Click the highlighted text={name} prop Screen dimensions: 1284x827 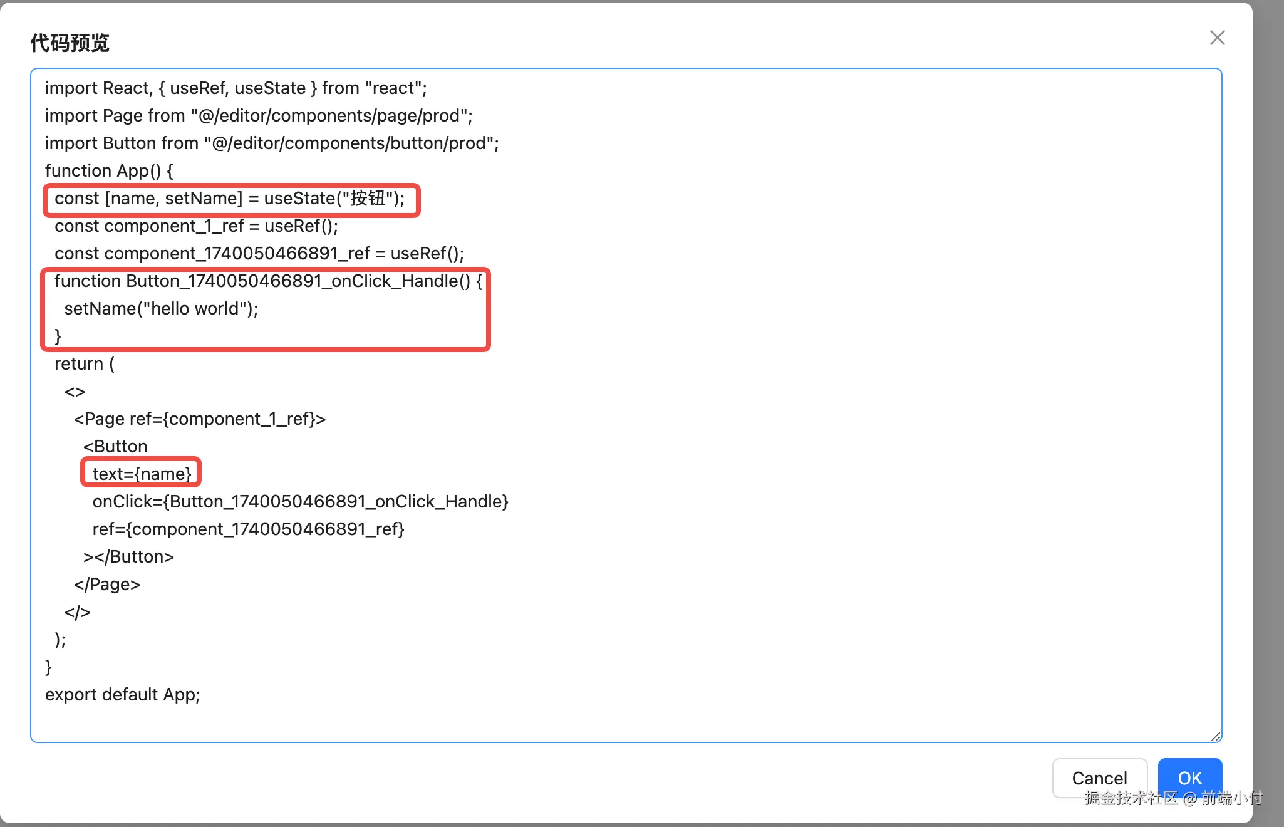click(x=142, y=474)
